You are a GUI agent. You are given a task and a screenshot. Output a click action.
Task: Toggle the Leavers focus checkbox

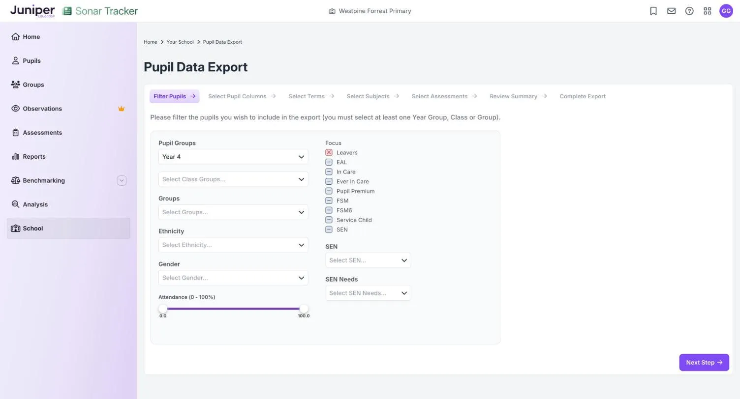click(329, 153)
